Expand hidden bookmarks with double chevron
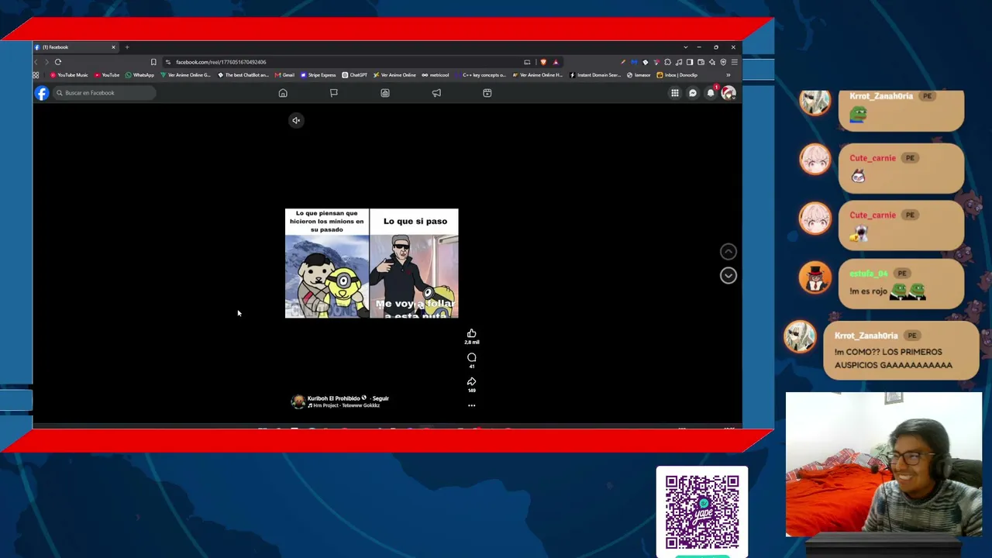992x558 pixels. pyautogui.click(x=728, y=75)
